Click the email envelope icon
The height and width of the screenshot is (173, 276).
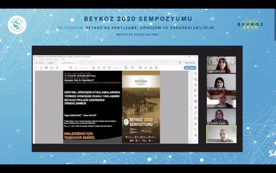[52, 68]
